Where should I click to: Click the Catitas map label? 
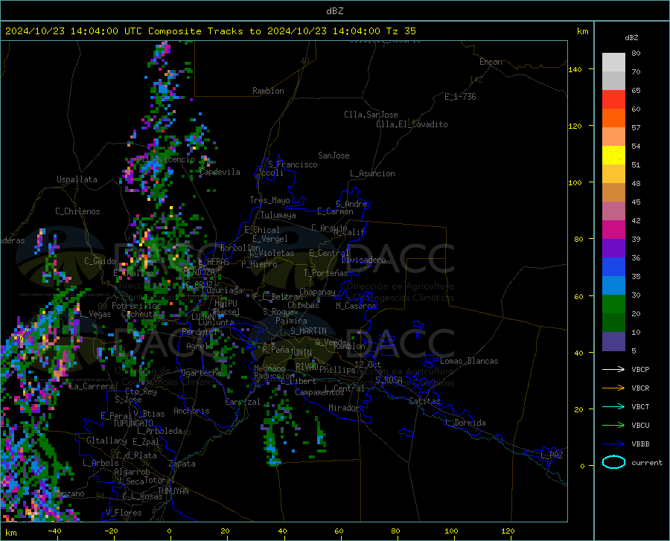(424, 401)
